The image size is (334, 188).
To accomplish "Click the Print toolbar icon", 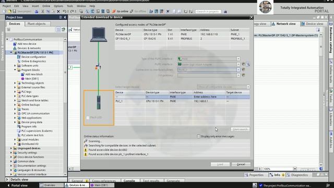I will click(x=37, y=11).
